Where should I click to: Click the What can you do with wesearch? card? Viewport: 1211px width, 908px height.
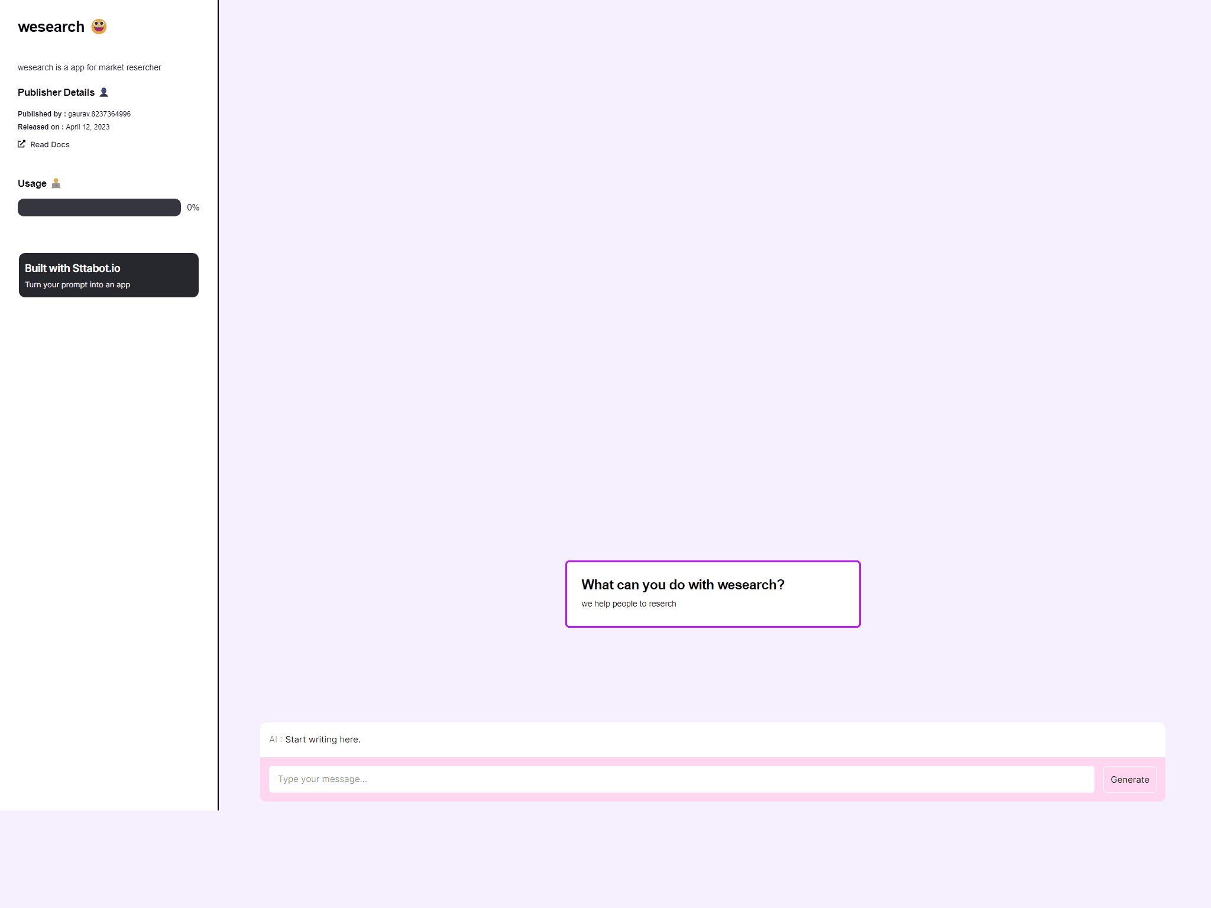[713, 594]
